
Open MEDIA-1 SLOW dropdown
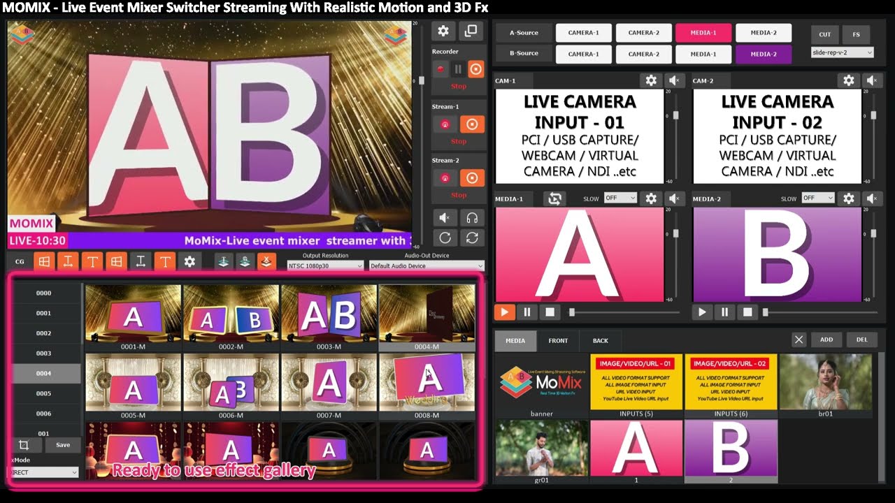click(620, 198)
